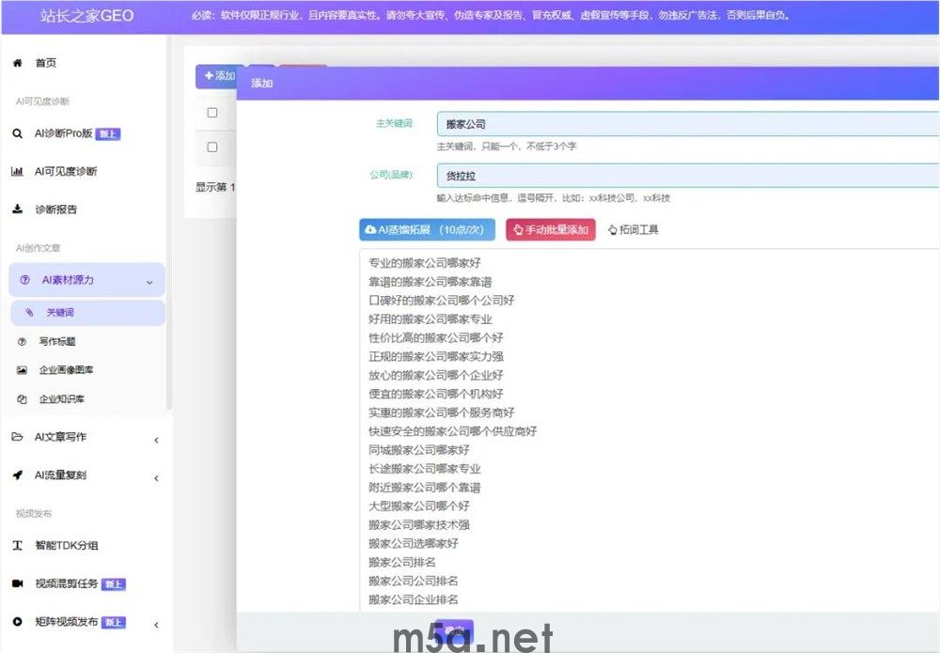Click the bar chart icon for AI可见度诊断
Image resolution: width=940 pixels, height=653 pixels.
click(x=17, y=171)
